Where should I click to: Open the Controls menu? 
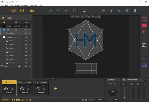(x=25, y=5)
